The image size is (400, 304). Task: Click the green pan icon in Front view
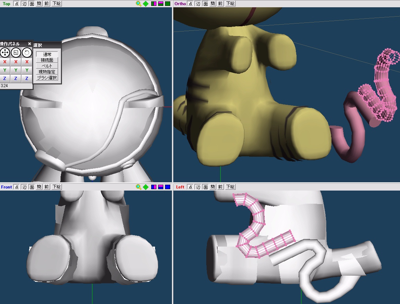146,187
